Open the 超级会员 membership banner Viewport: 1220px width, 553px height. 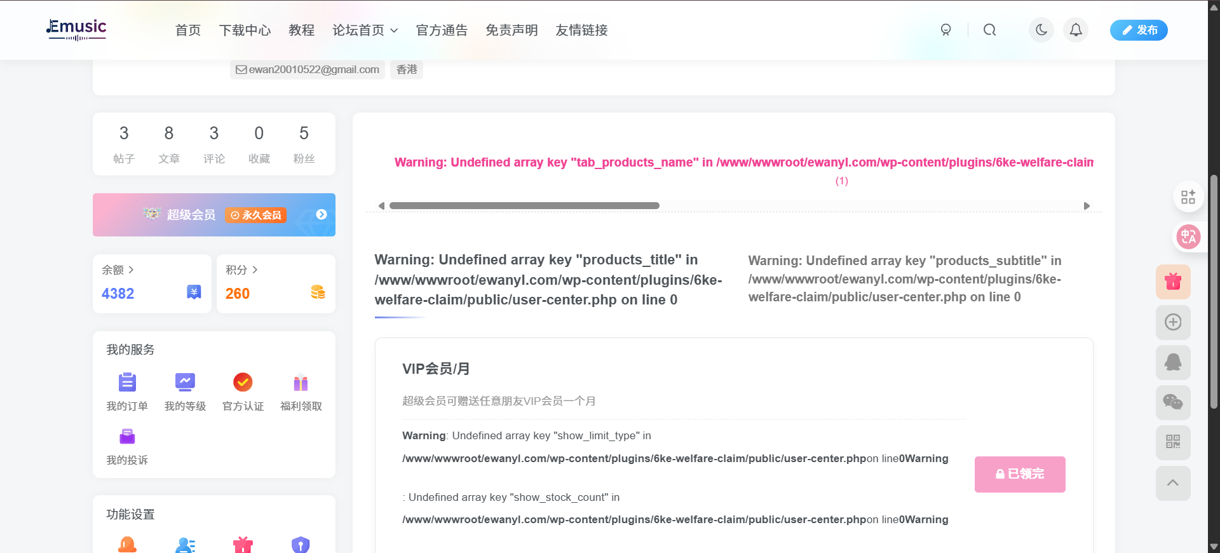tap(214, 215)
